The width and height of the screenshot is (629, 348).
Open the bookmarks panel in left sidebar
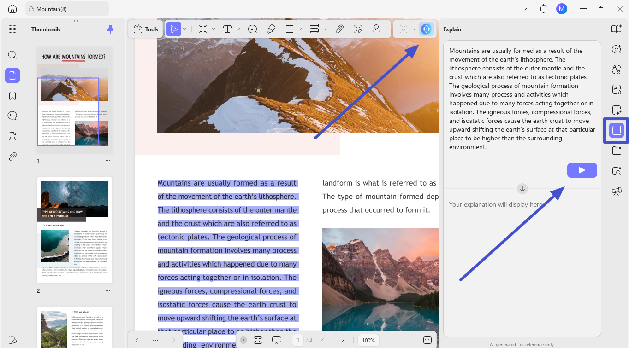(x=12, y=95)
